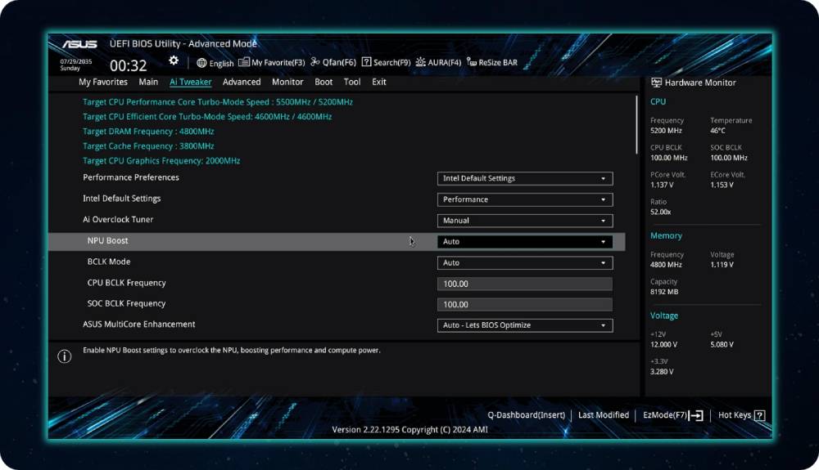819x470 pixels.
Task: Click the Performance Preferences label
Action: point(130,177)
